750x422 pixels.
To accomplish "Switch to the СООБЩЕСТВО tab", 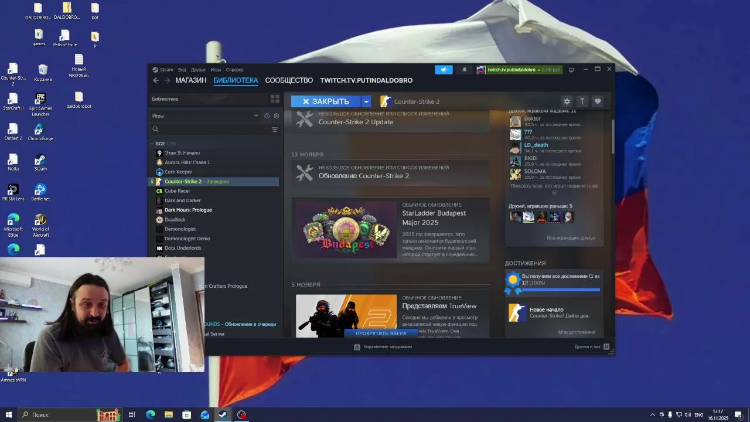I will click(289, 80).
